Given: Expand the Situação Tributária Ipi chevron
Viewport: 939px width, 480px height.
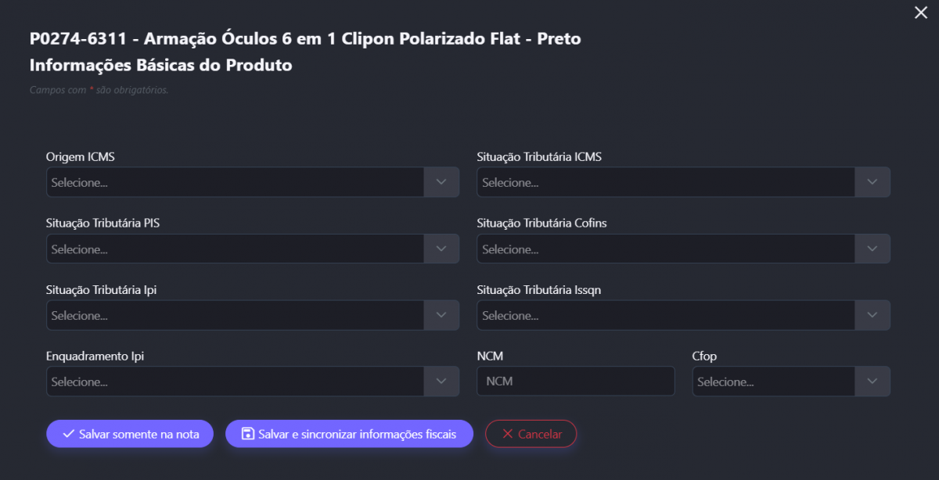Looking at the screenshot, I should pos(441,315).
